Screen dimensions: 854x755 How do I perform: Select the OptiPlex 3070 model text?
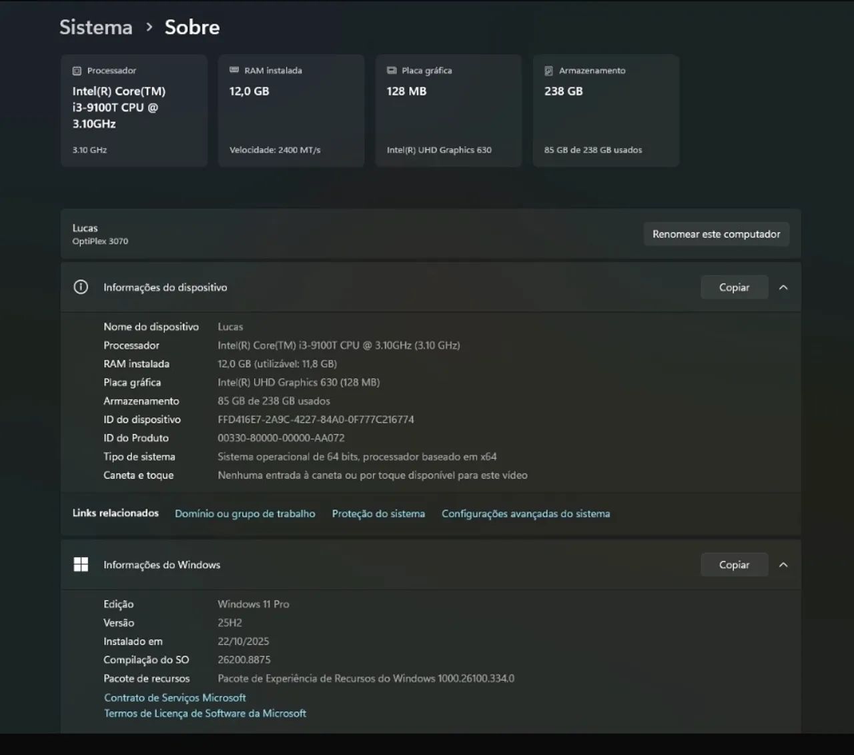click(x=100, y=241)
